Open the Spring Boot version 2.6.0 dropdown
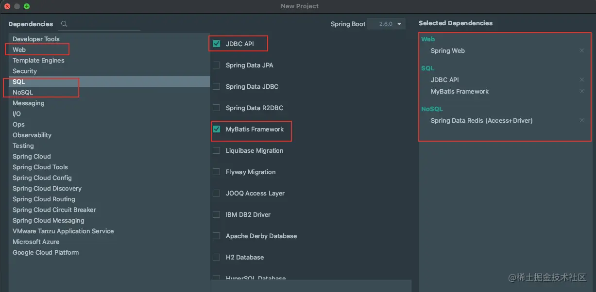596x292 pixels. click(x=386, y=24)
